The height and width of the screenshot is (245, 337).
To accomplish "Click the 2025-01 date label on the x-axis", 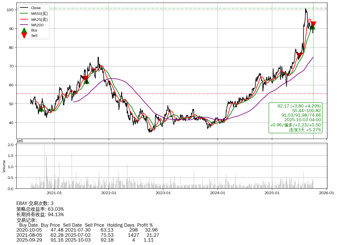I will click(x=272, y=193).
